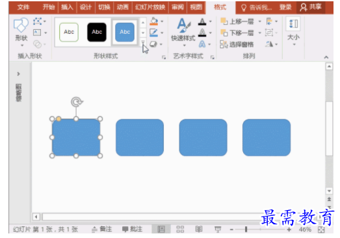Toggle the 批注 comments pane
Image resolution: width=340 pixels, height=238 pixels.
(132, 229)
